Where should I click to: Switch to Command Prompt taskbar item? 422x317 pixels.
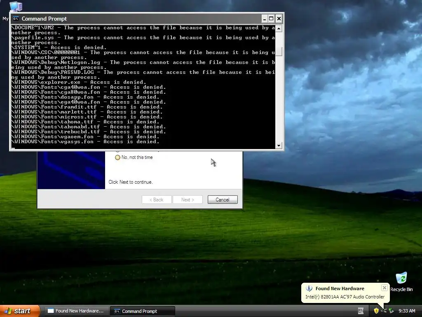pyautogui.click(x=143, y=311)
